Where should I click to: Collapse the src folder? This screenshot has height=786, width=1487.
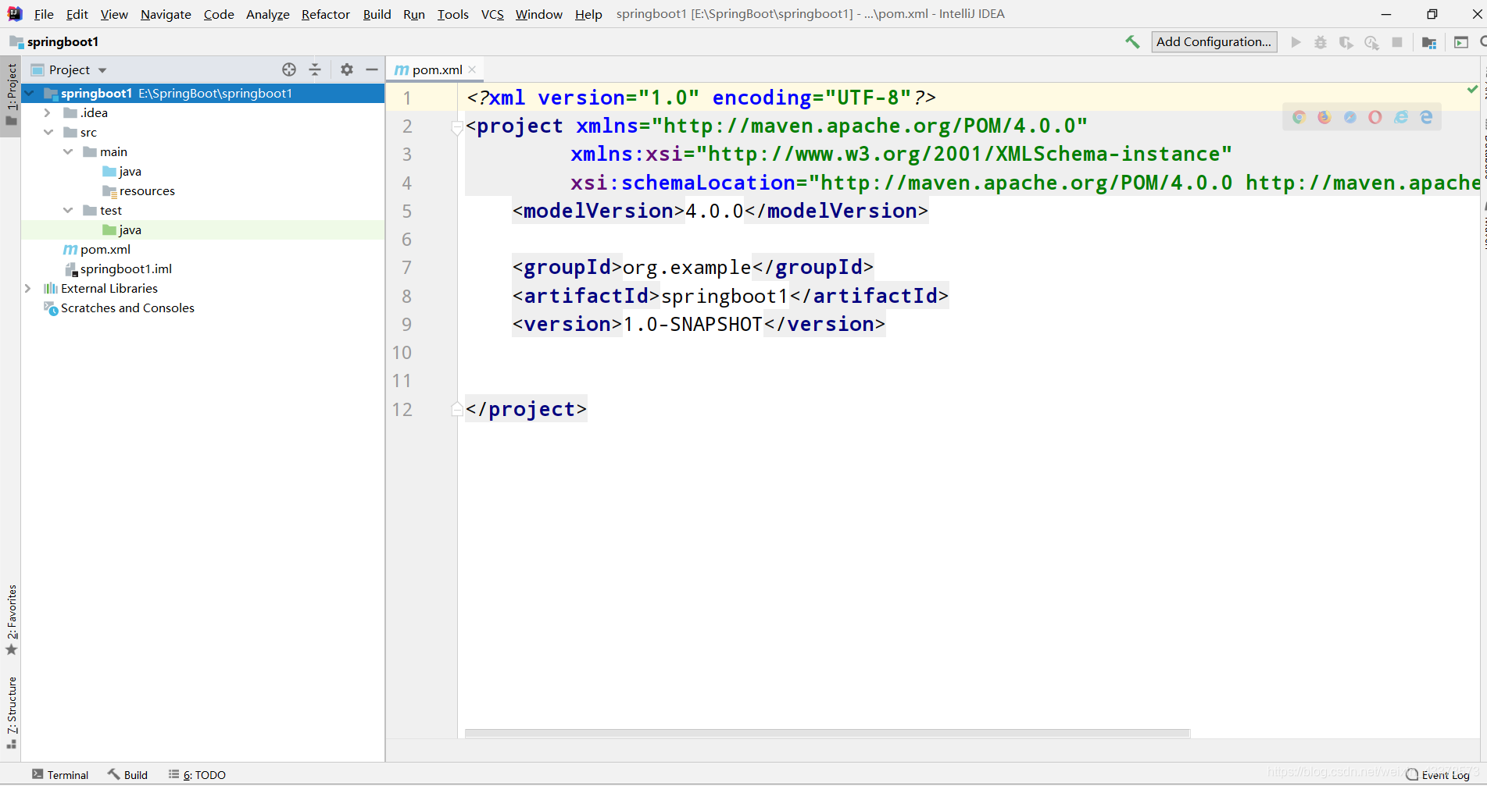(x=48, y=132)
